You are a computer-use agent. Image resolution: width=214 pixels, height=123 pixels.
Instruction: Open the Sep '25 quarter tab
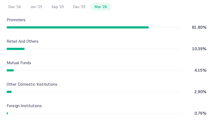click(x=58, y=7)
